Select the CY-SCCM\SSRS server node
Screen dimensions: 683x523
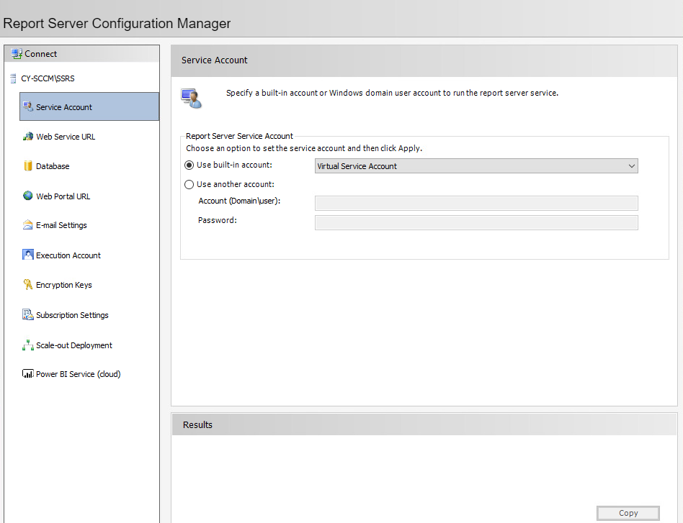pos(48,78)
